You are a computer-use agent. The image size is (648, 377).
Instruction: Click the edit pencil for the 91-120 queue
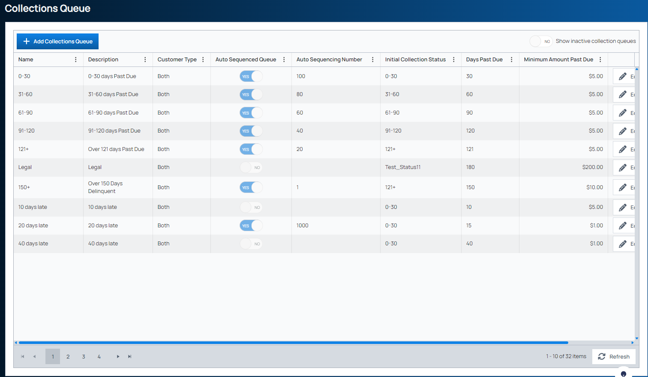click(x=624, y=131)
